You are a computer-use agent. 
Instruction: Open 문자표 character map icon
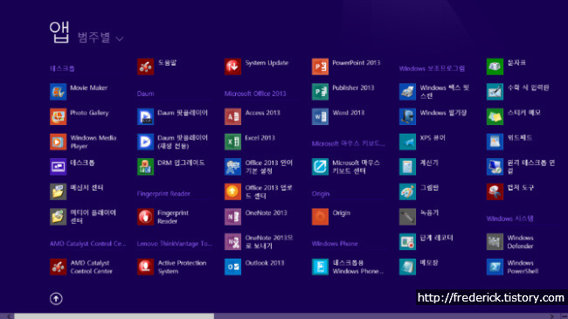[495, 66]
